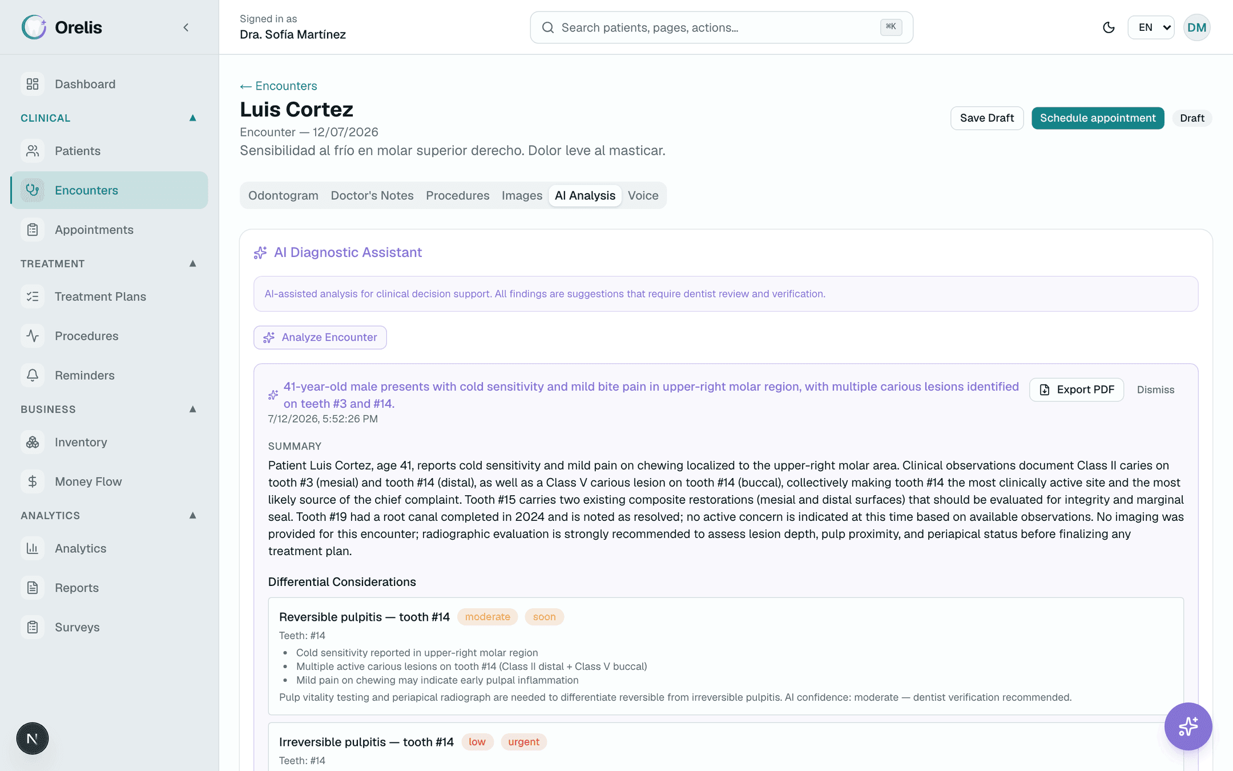Focus the Search patients, pages, actions field

click(x=722, y=27)
